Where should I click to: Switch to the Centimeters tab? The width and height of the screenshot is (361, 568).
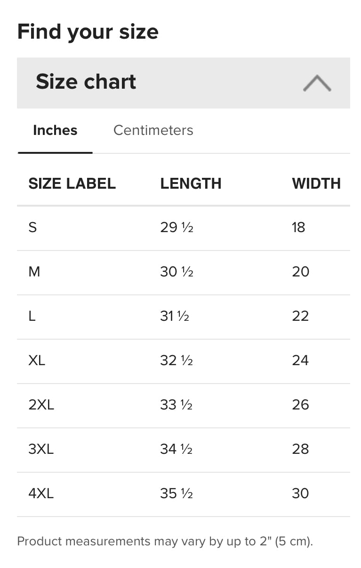coord(153,130)
